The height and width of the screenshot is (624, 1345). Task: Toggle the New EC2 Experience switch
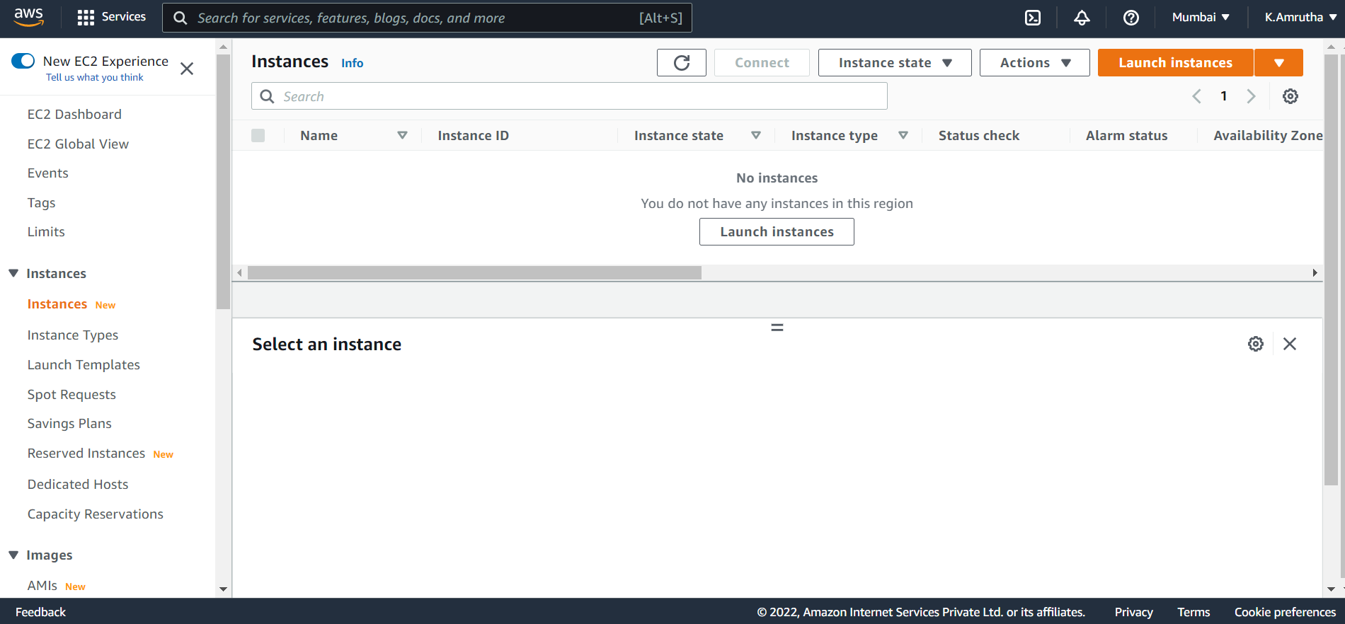point(23,61)
